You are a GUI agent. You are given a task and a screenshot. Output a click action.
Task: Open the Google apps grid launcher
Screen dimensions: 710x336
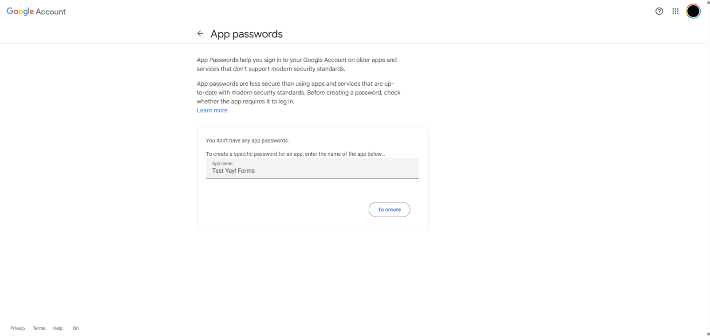[x=675, y=12]
